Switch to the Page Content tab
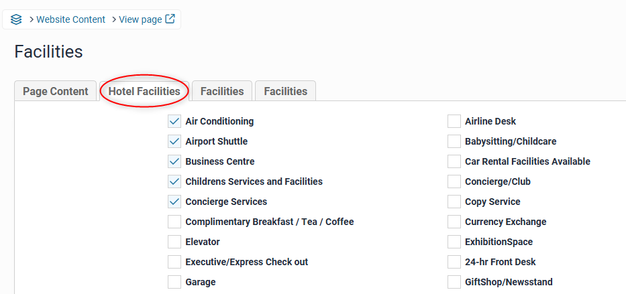 coord(56,91)
